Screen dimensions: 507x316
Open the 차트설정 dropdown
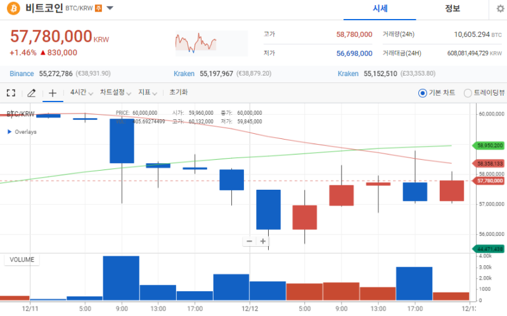click(115, 93)
